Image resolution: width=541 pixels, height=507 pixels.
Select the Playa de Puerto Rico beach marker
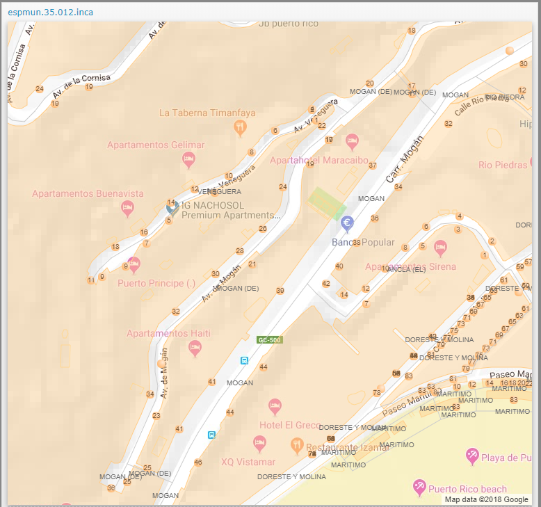472,456
